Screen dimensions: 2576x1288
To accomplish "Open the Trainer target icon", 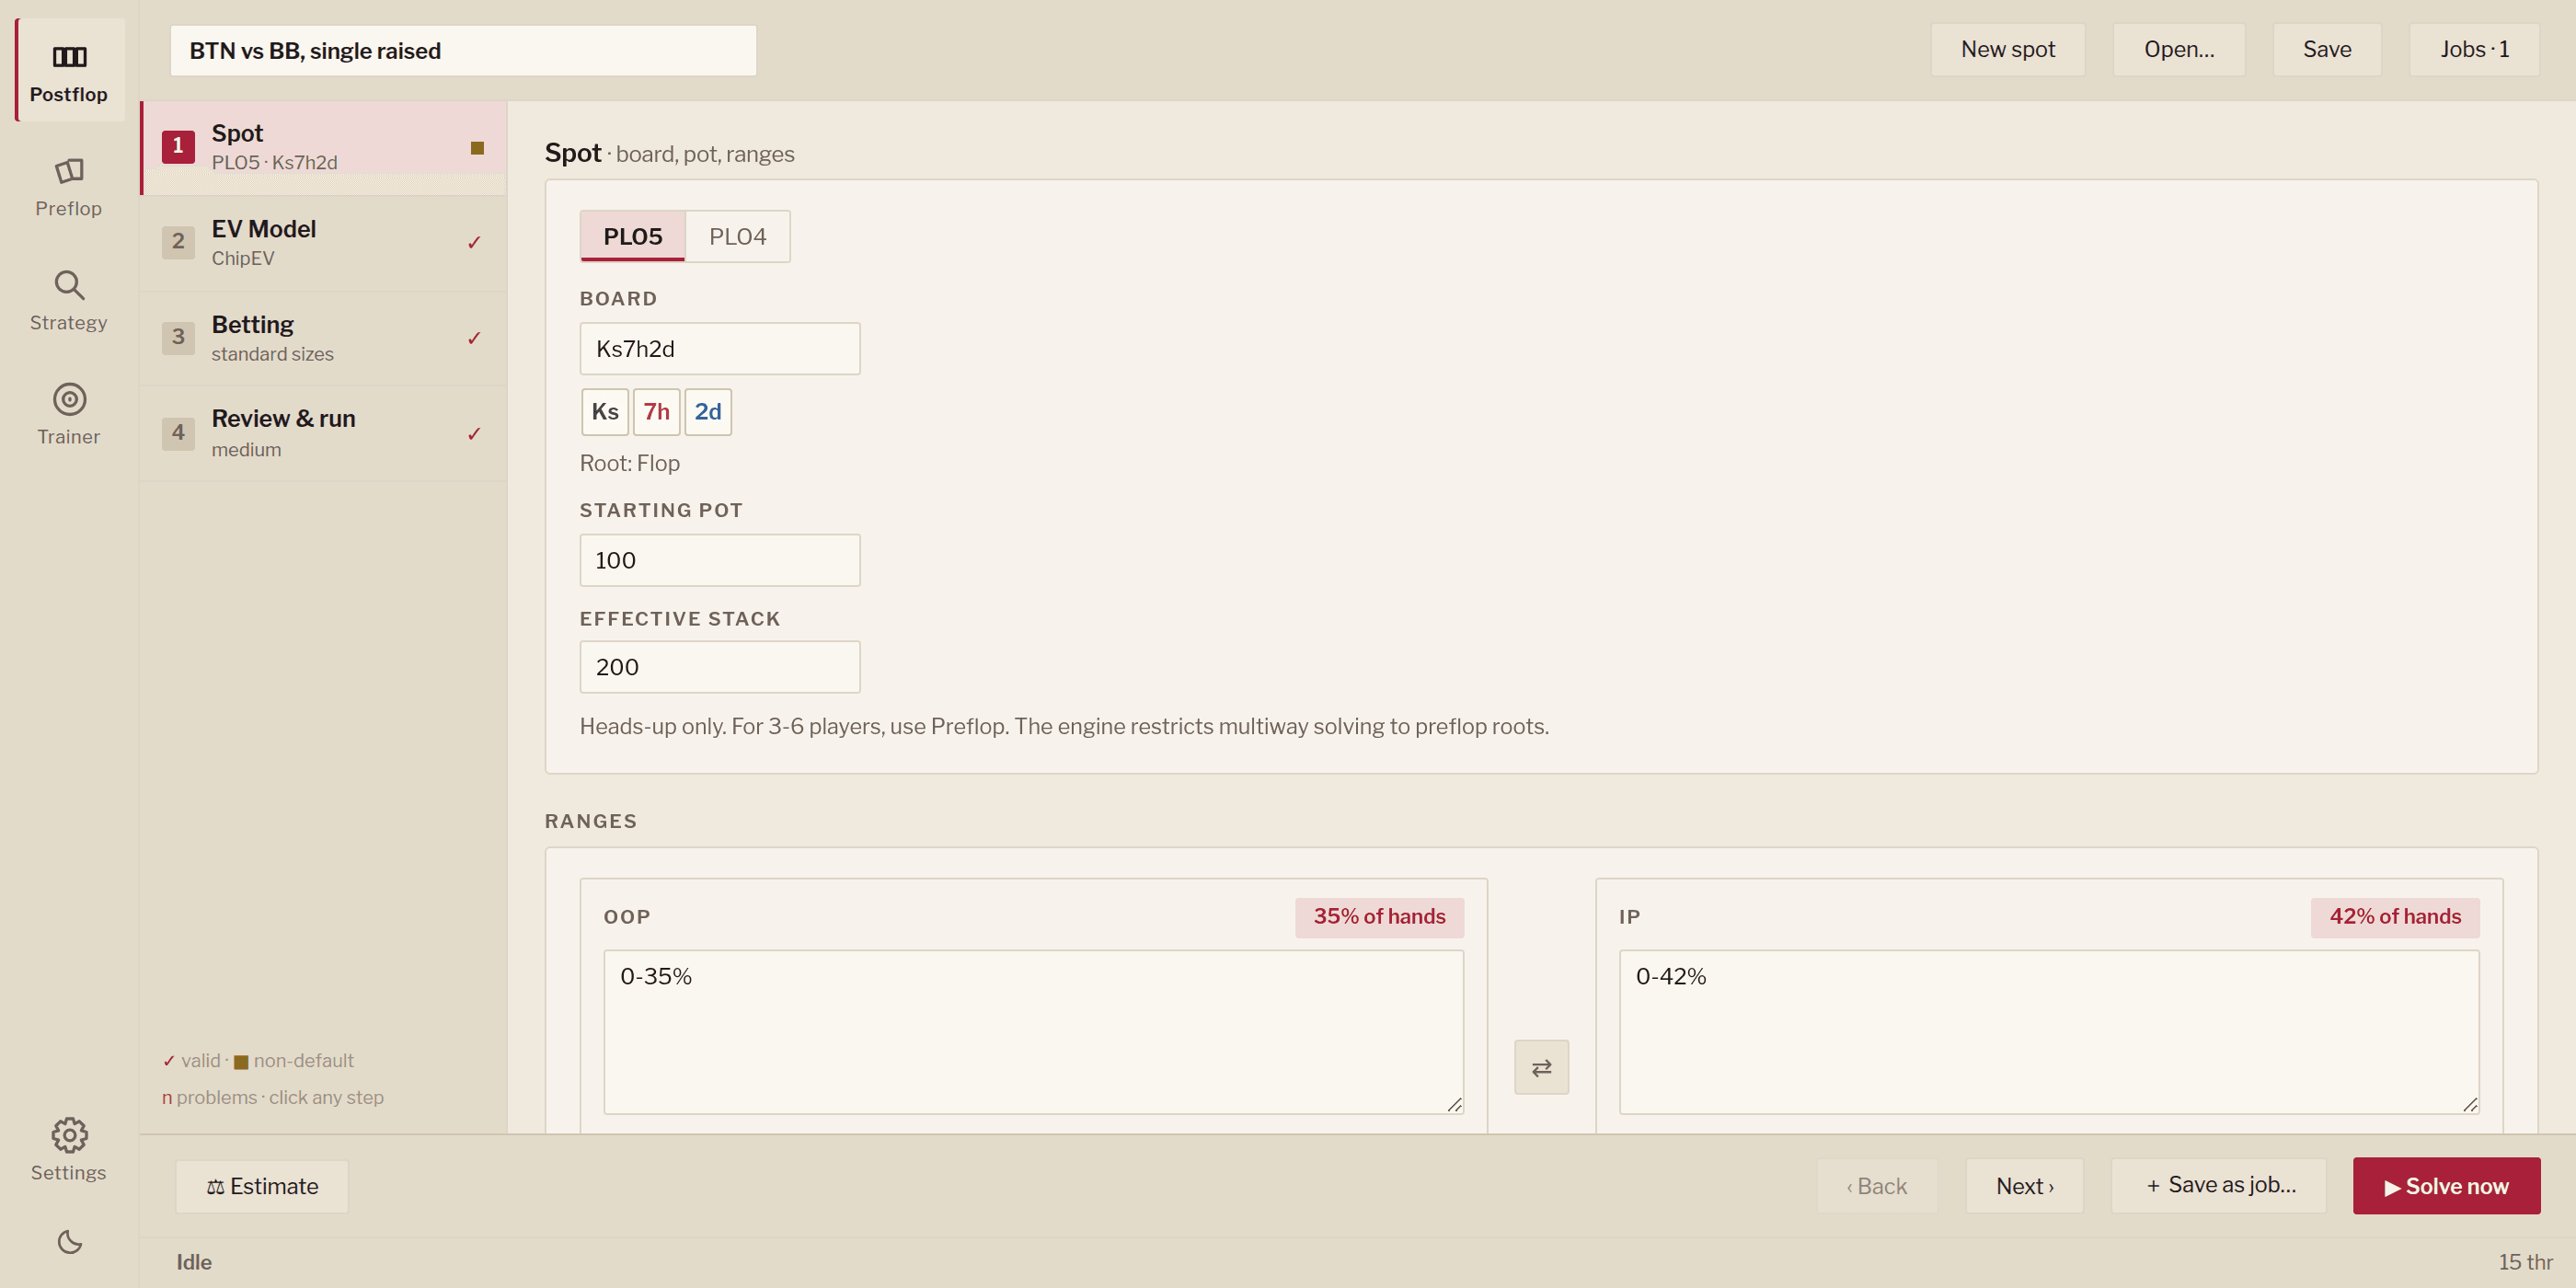I will pos(69,399).
